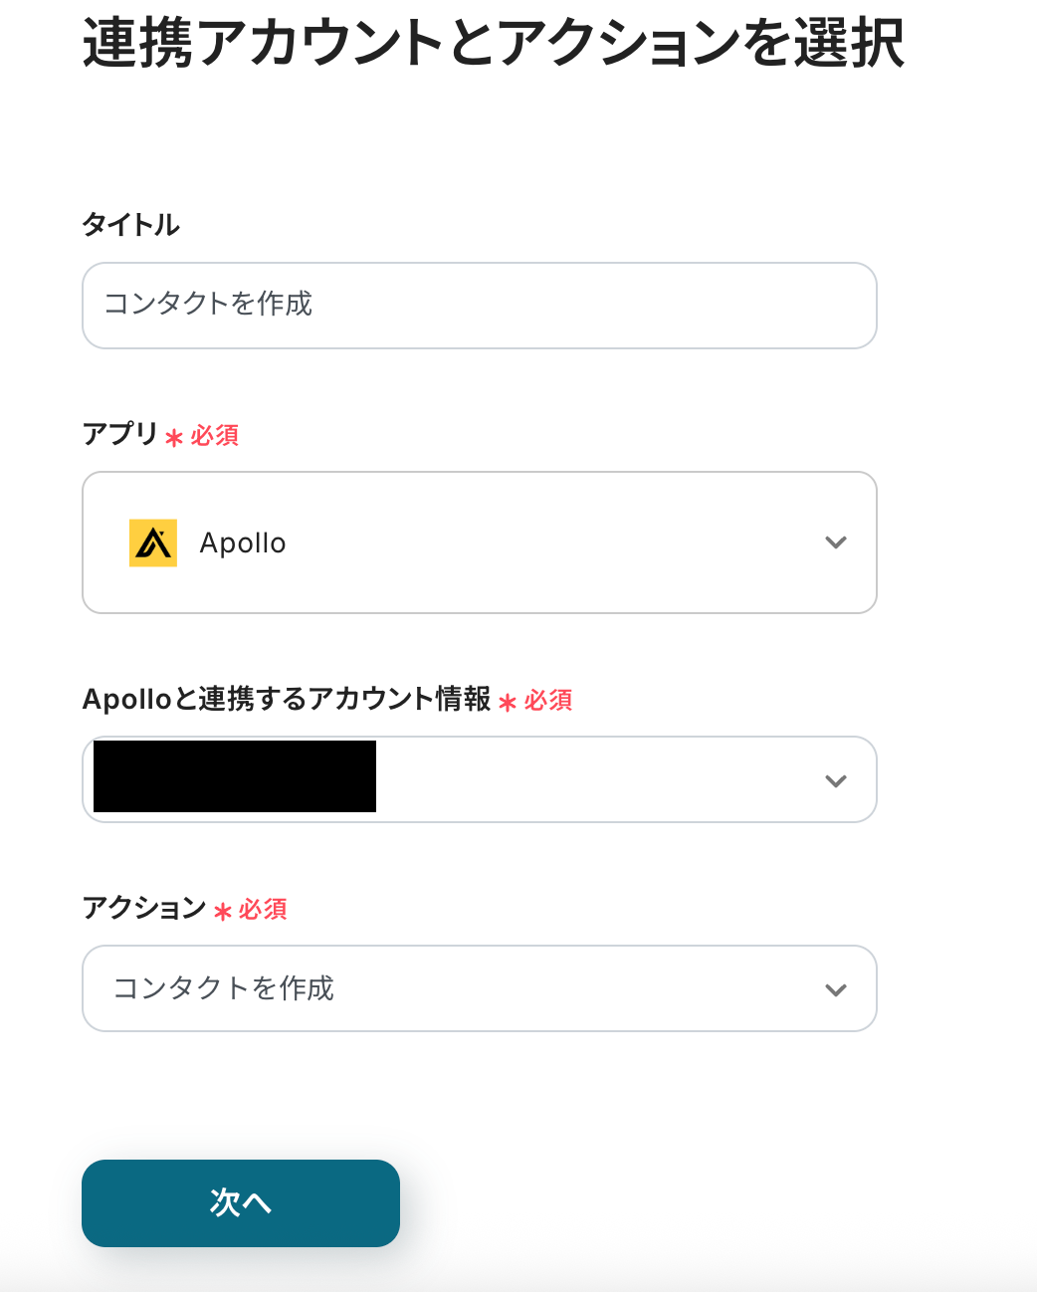This screenshot has height=1292, width=1037.
Task: Click the red asterisk beside アプリ
Action: coord(174,437)
